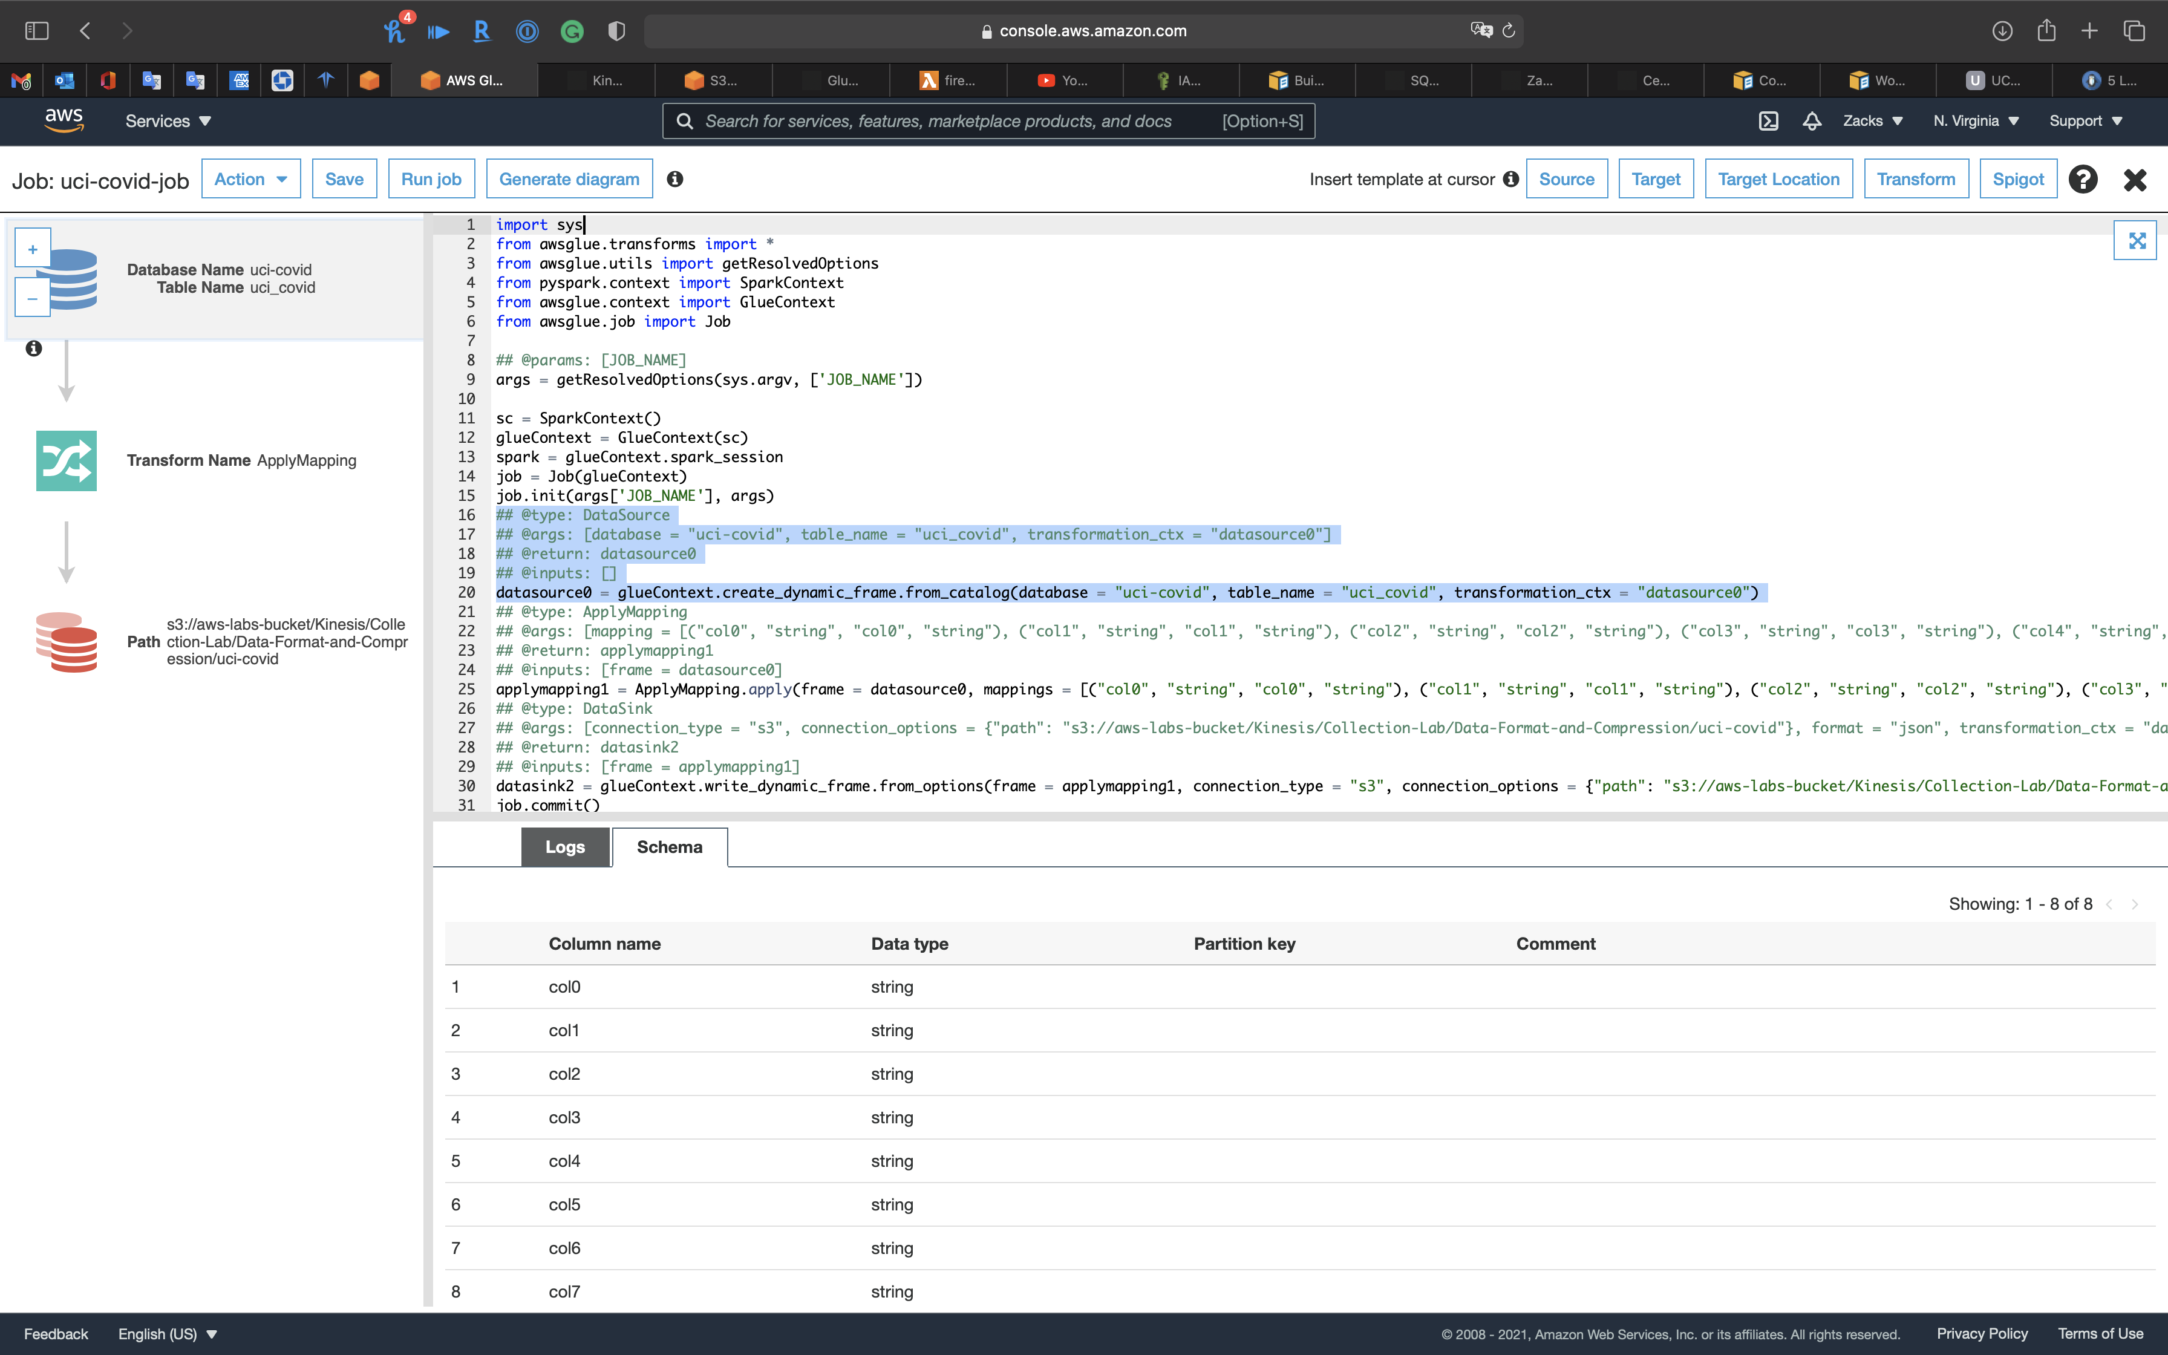
Task: Open the help question mark icon
Action: [x=2083, y=179]
